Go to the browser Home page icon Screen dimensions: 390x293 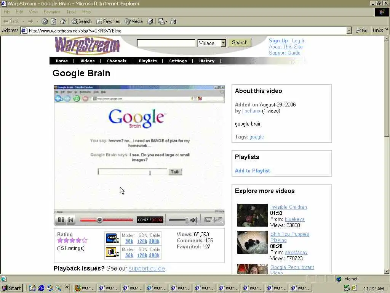pos(63,21)
